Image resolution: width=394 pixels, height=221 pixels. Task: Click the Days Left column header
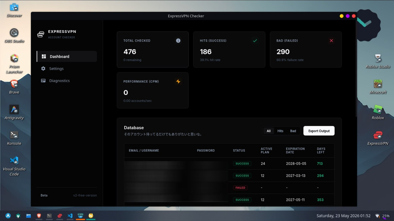point(321,150)
